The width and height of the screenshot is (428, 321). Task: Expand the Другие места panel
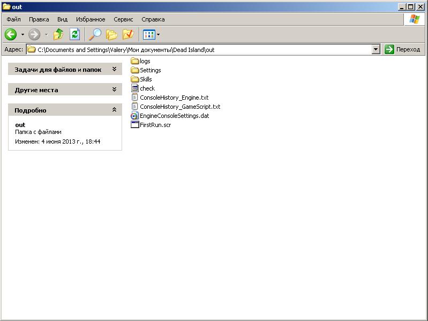point(65,89)
